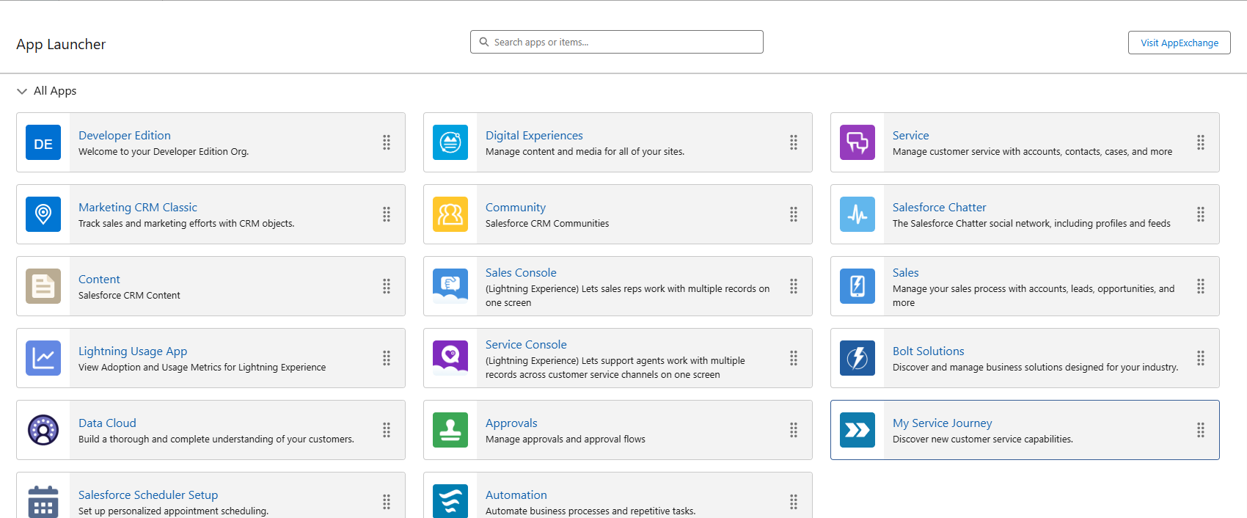Screen dimensions: 1247x518
Task: Click 'Salesforce CRM Communities' description
Action: 547,224
